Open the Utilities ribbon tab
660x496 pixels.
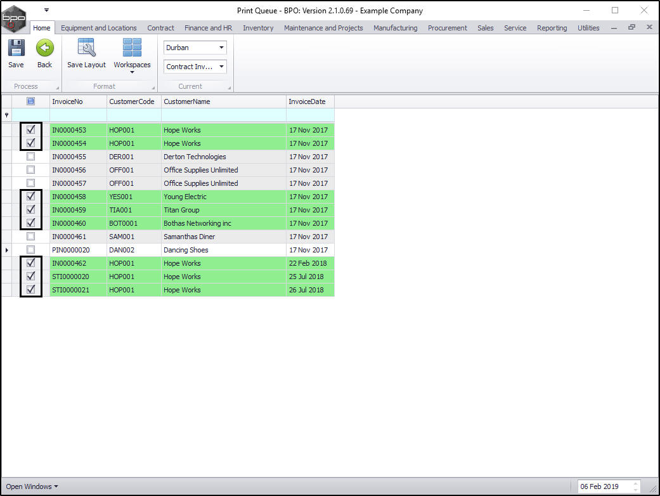pos(588,28)
